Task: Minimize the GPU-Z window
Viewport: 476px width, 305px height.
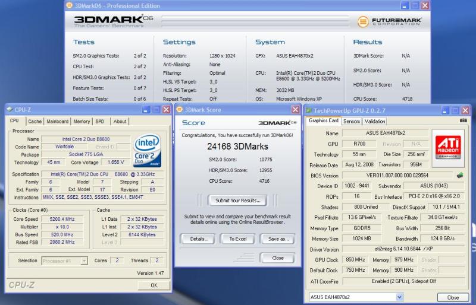Action: (x=445, y=110)
